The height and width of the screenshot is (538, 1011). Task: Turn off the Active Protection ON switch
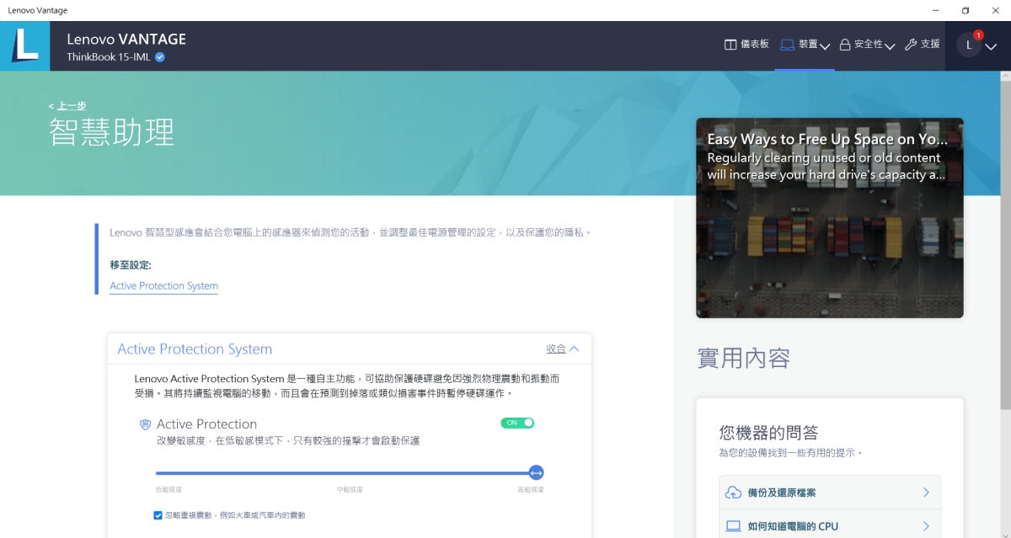[x=517, y=423]
